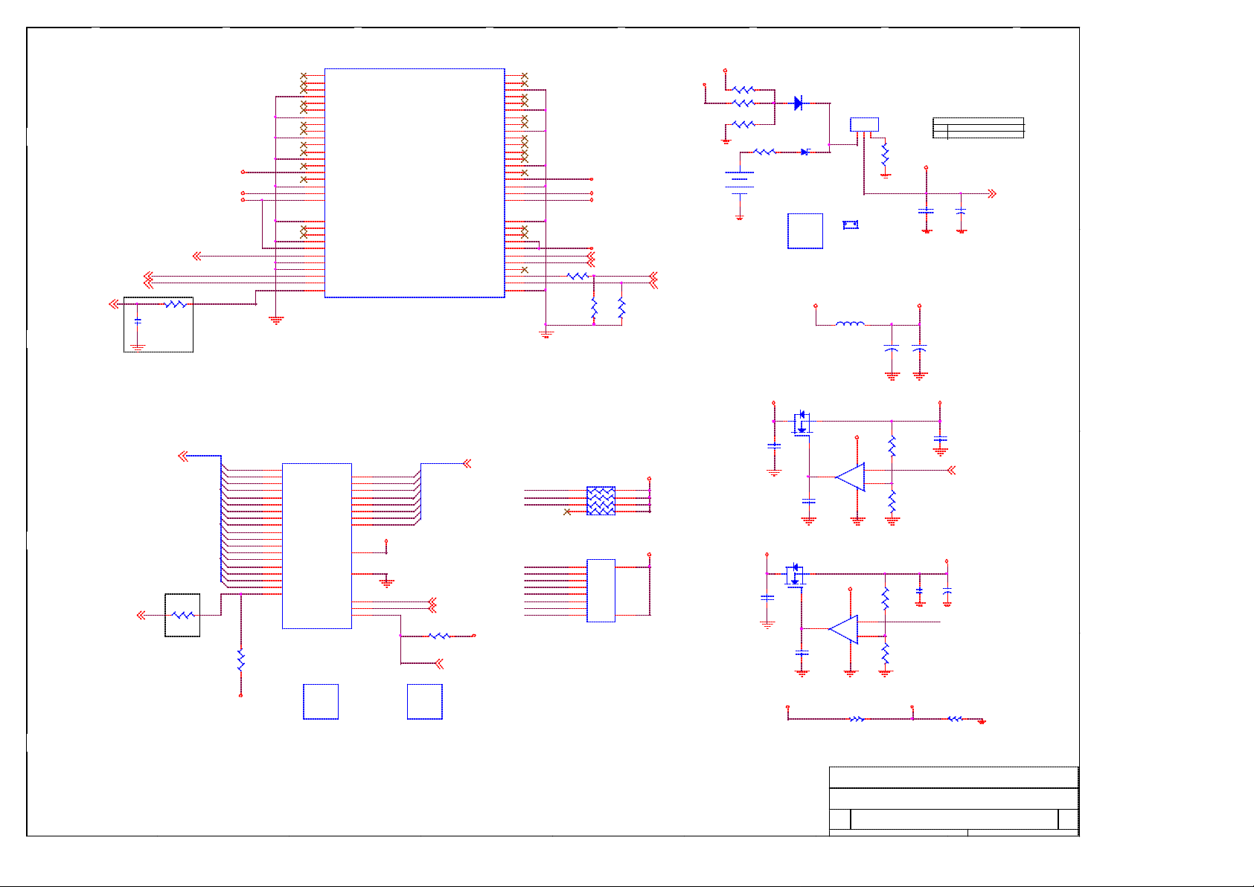Select the off-sheet connector at the upper op-amp output

950,470
